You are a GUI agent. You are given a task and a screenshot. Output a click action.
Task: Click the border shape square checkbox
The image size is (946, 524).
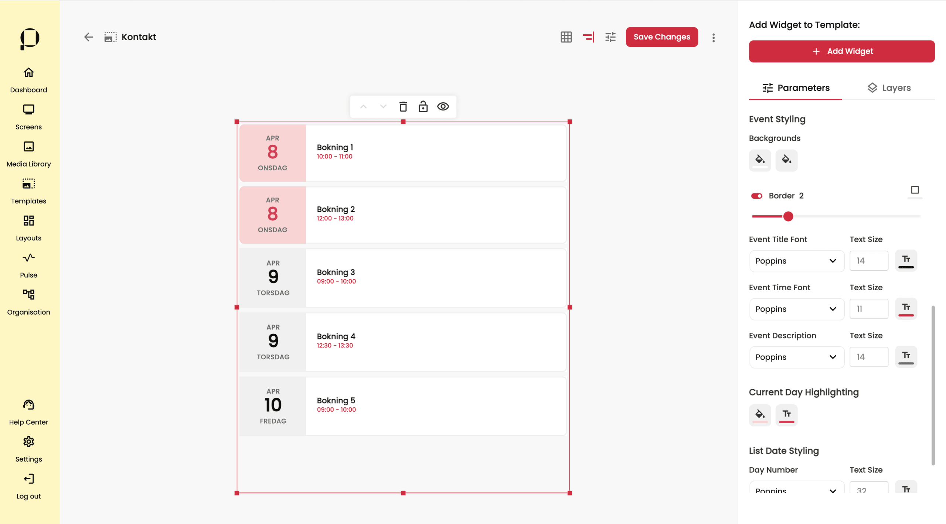click(x=915, y=190)
